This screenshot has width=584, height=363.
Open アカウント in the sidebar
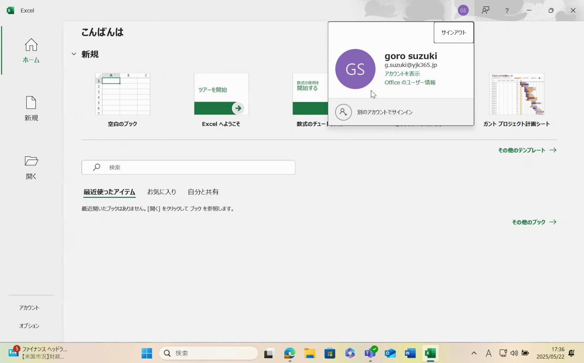(29, 308)
